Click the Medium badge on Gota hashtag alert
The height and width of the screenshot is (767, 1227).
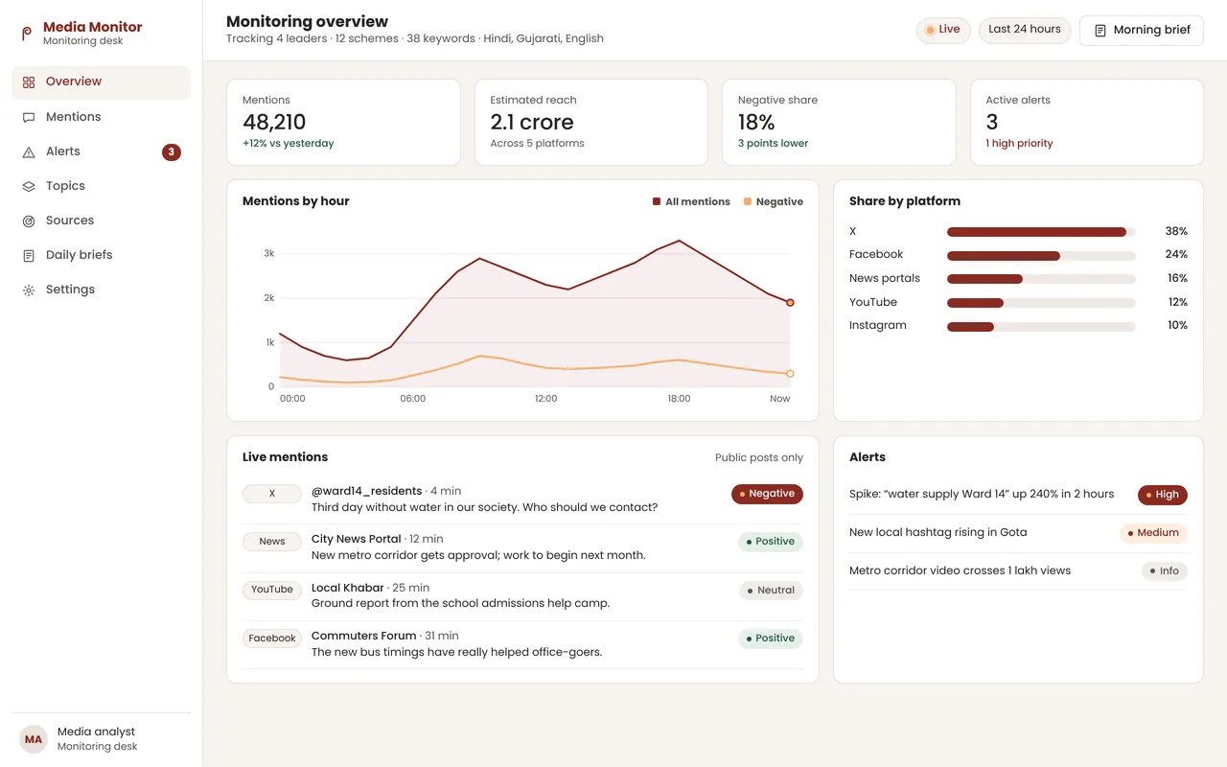coord(1153,533)
